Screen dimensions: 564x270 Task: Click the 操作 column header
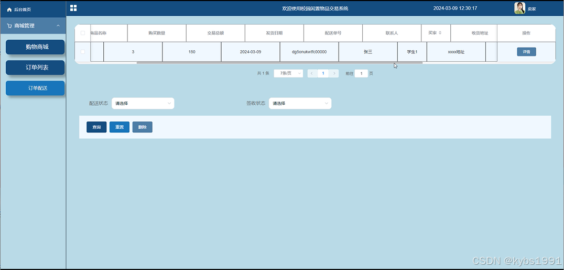526,33
